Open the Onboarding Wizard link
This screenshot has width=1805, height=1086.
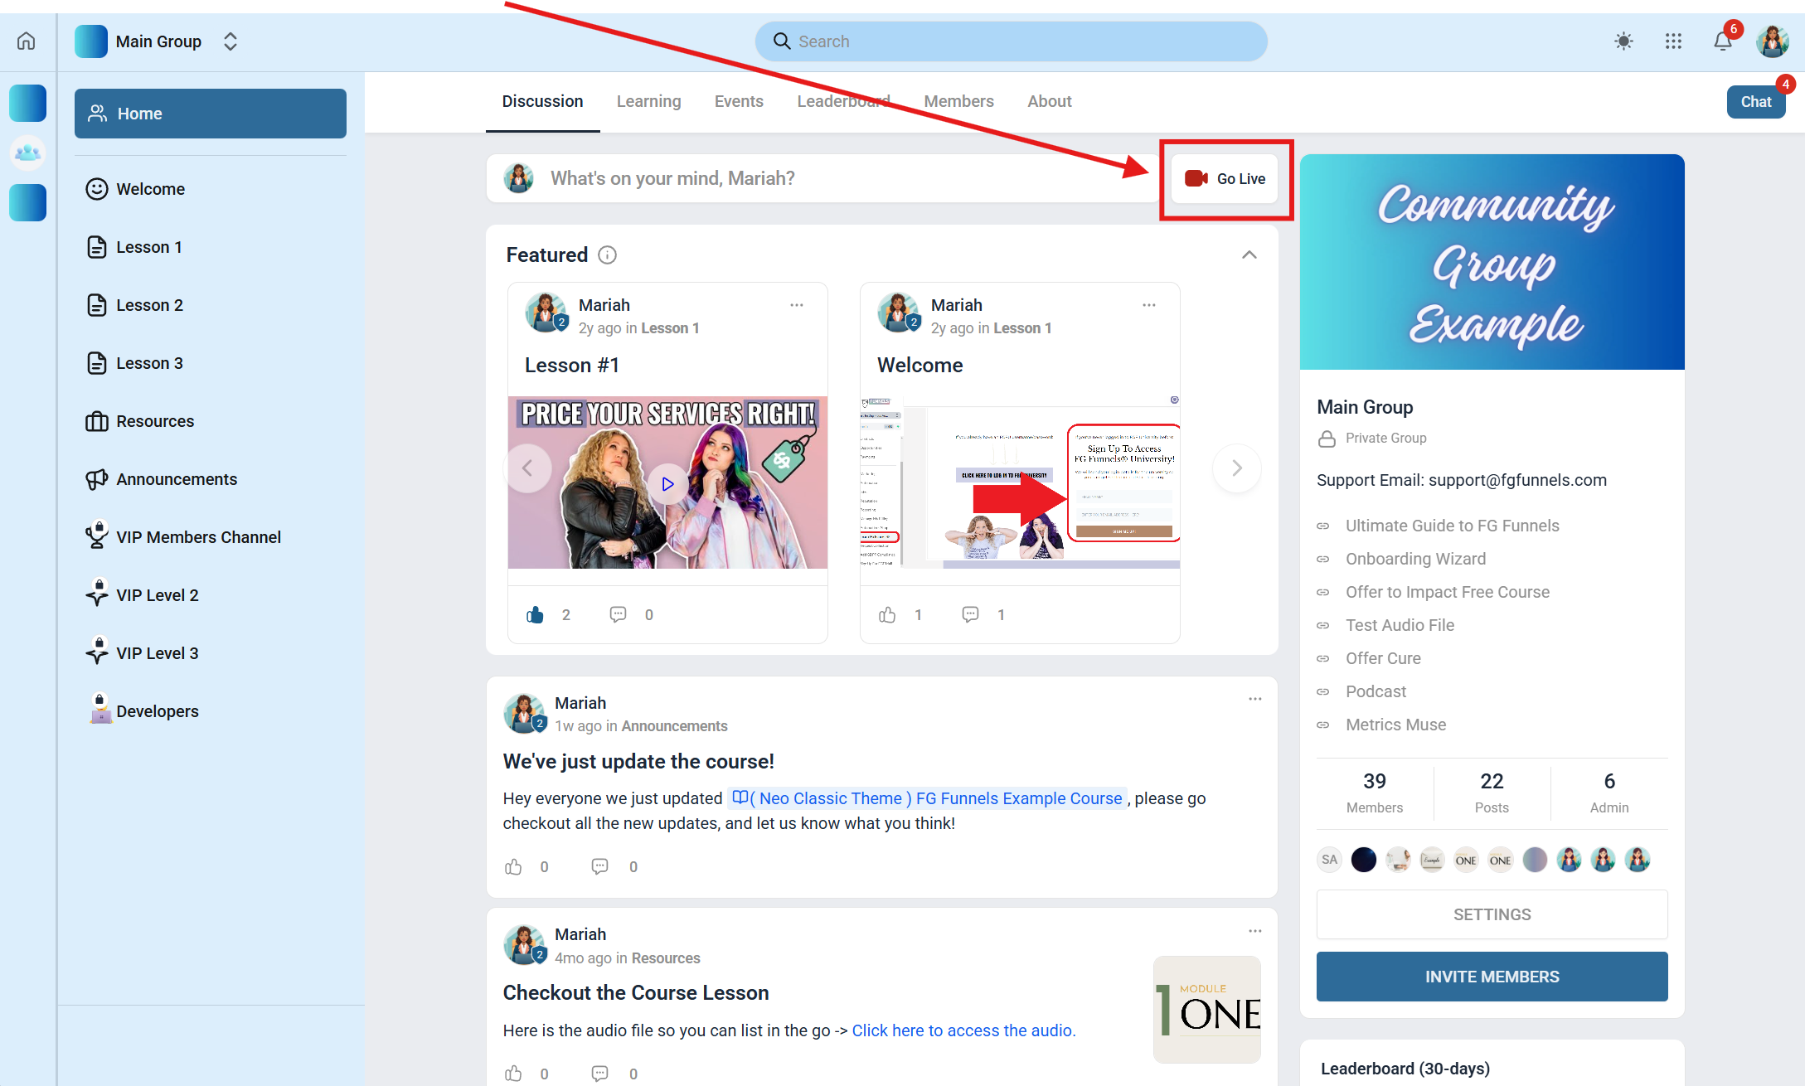[1415, 559]
